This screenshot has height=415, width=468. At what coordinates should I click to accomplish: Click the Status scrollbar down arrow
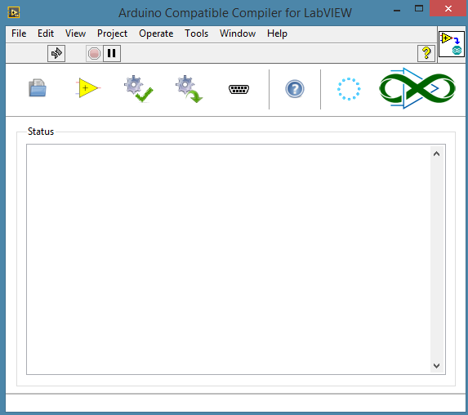(x=436, y=366)
